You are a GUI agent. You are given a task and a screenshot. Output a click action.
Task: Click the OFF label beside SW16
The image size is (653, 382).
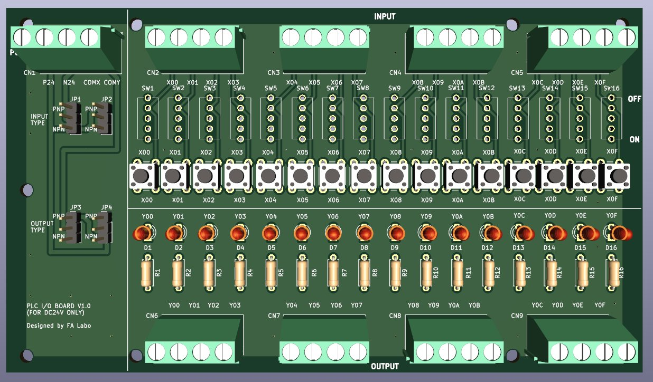pyautogui.click(x=635, y=99)
